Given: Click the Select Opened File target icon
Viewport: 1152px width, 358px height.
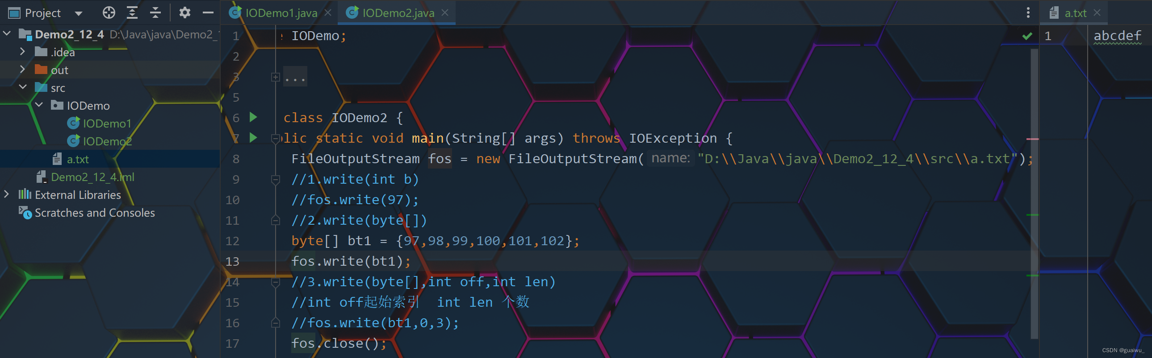Looking at the screenshot, I should 109,12.
